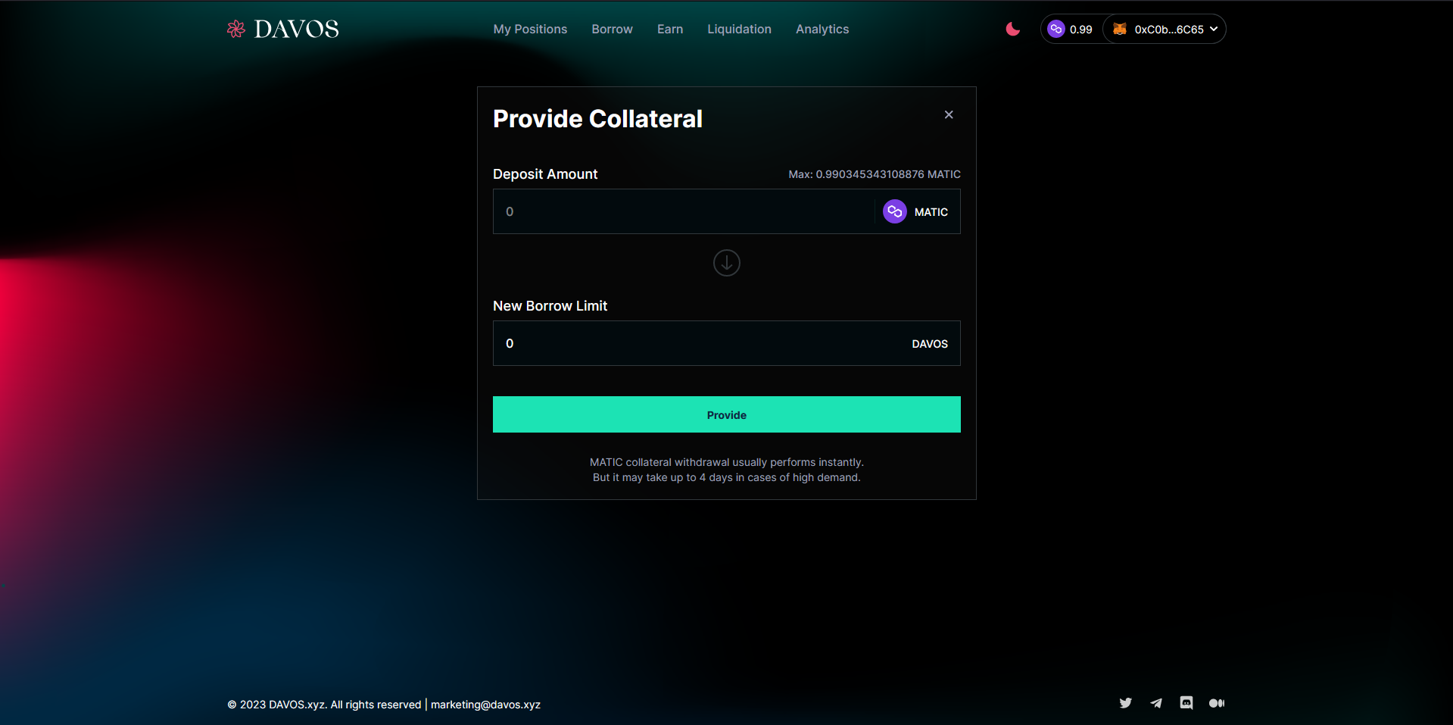The height and width of the screenshot is (725, 1453).
Task: Click the MATIC token icon in deposit field
Action: click(894, 211)
